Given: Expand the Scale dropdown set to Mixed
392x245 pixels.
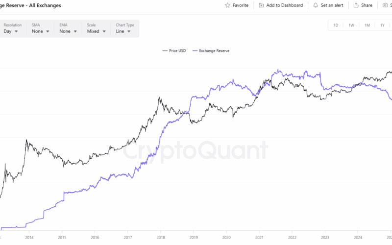Looking at the screenshot, I should 96,31.
